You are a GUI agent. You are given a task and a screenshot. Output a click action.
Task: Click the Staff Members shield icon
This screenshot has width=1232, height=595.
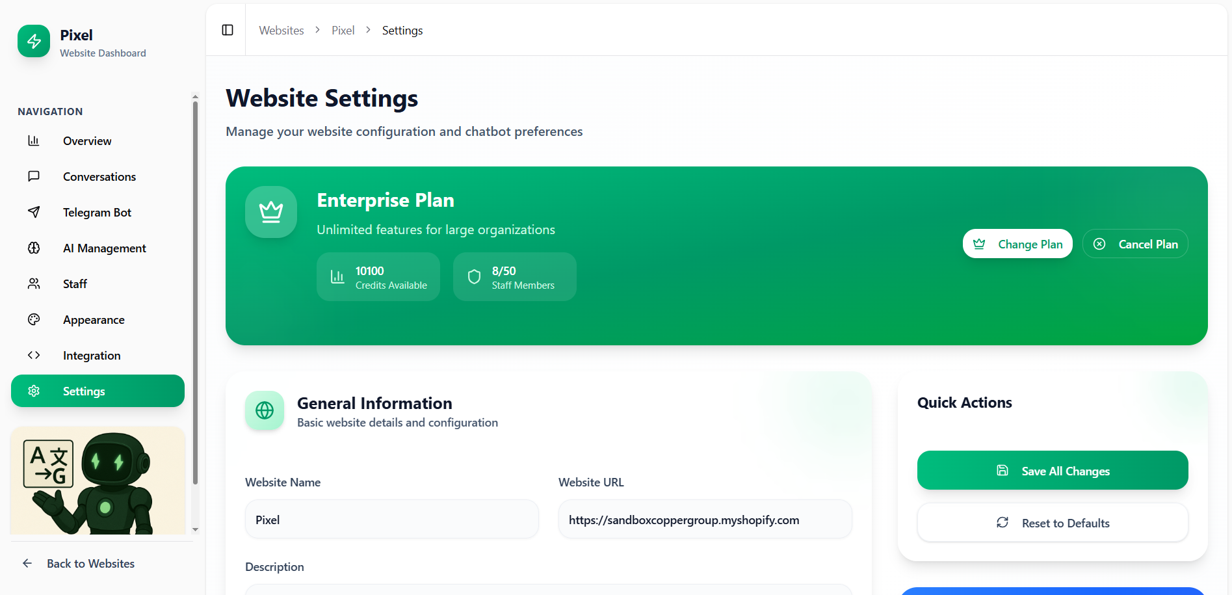(x=474, y=277)
